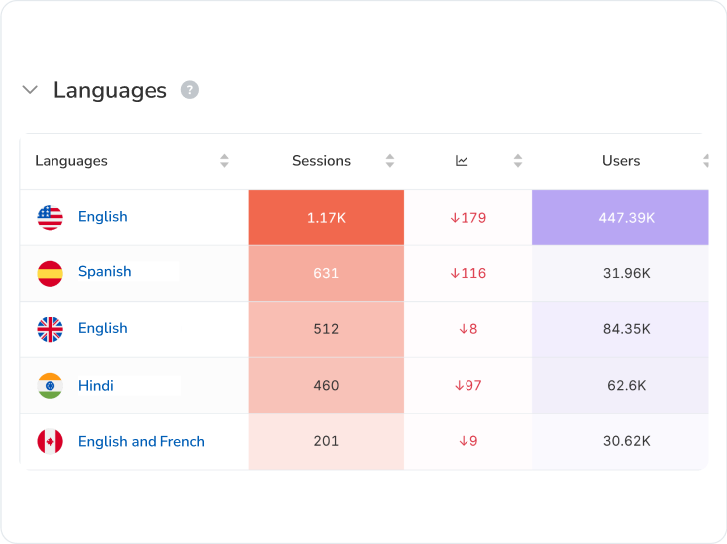Select the 1.17K sessions heatmap cell
Image resolution: width=727 pixels, height=544 pixels.
point(326,218)
